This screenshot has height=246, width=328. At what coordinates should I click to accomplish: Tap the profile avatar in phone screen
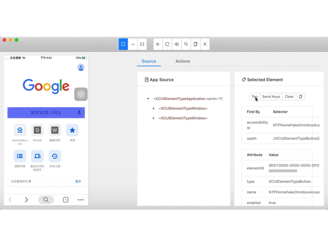click(81, 67)
